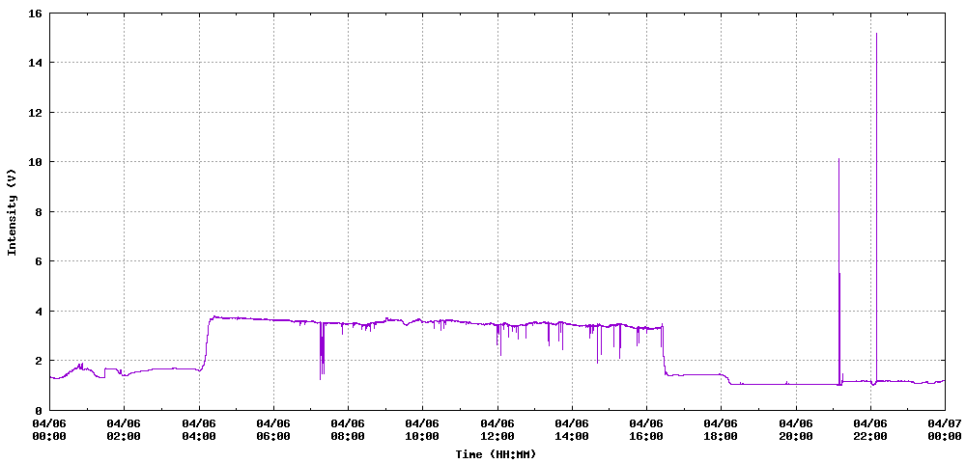The height and width of the screenshot is (463, 966).
Task: Select the y-axis tick label 0
Action: click(39, 410)
